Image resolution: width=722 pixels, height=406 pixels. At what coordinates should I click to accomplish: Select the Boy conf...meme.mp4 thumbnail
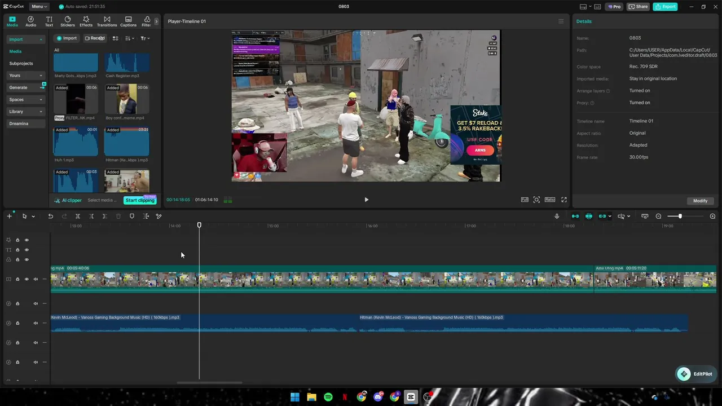tap(127, 99)
